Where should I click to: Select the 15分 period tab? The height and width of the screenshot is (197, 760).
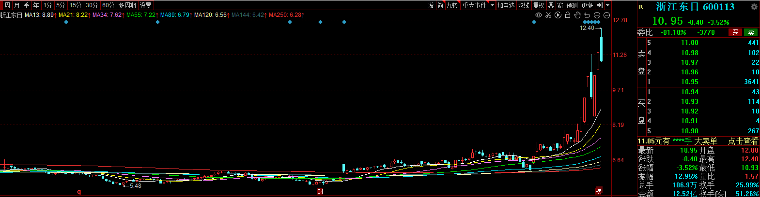tap(76, 5)
